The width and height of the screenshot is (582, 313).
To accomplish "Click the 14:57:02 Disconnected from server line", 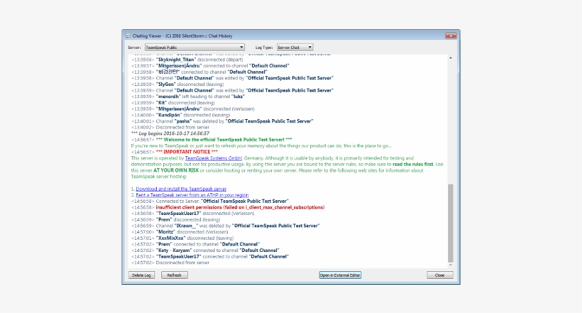I will (x=170, y=263).
